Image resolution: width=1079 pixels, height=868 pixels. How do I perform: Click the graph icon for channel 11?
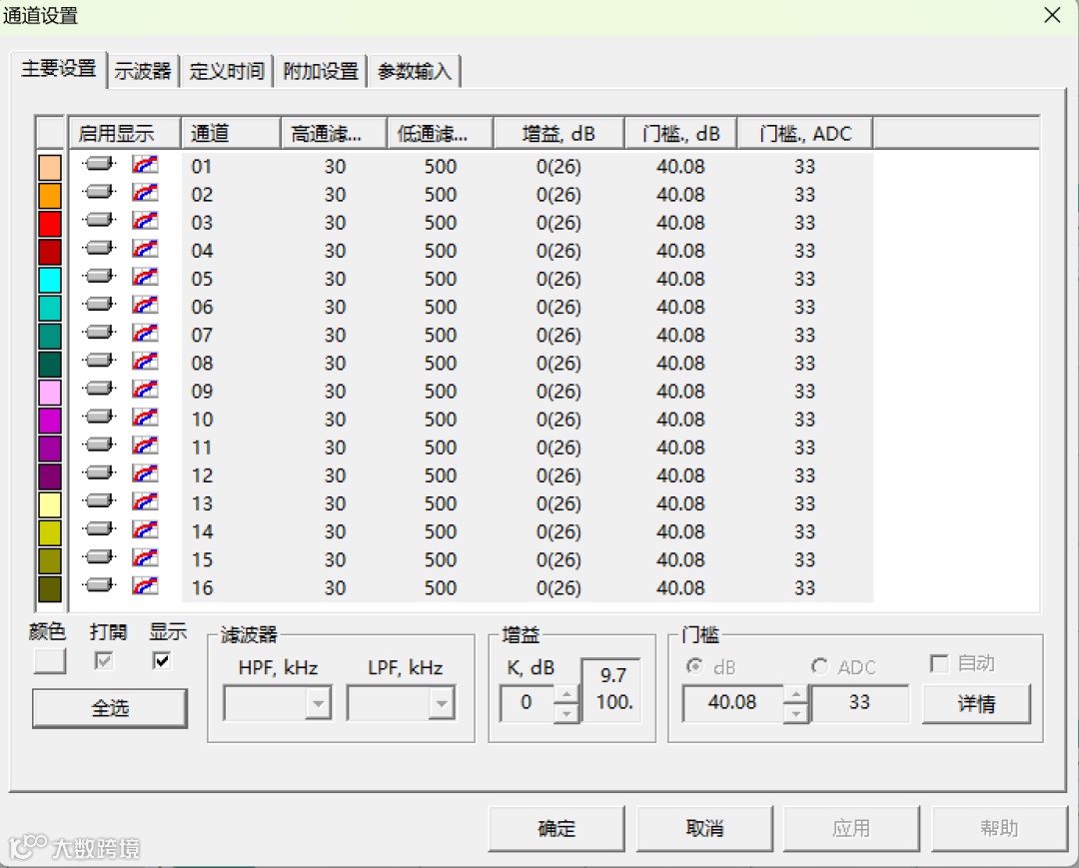click(145, 445)
